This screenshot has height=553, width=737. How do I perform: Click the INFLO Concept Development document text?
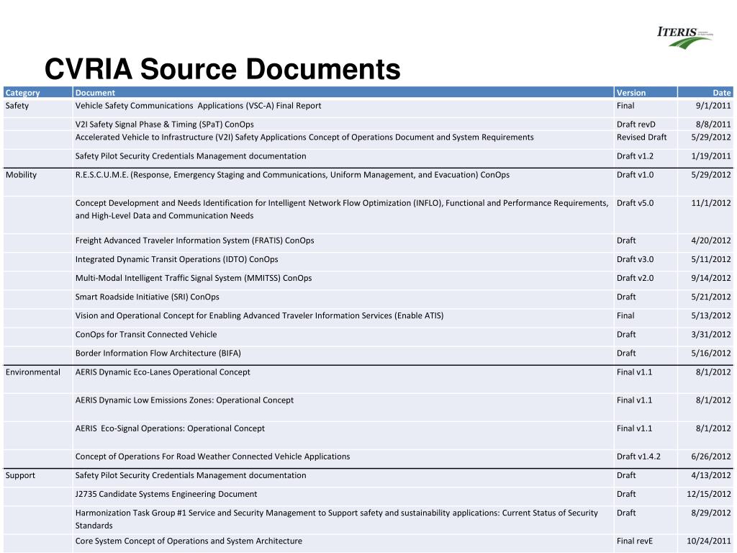342,210
